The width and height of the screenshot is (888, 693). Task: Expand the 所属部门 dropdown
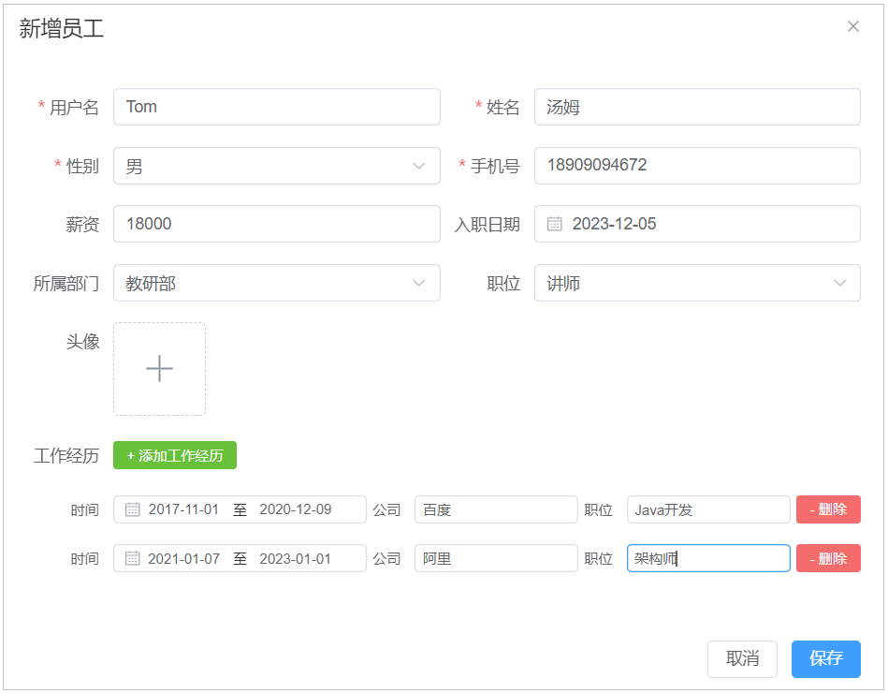tap(276, 283)
